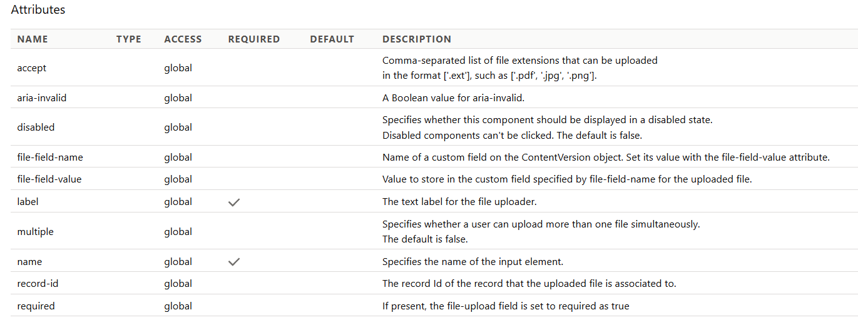Click the aria-invalid attribute name
The height and width of the screenshot is (320, 858).
[x=42, y=97]
